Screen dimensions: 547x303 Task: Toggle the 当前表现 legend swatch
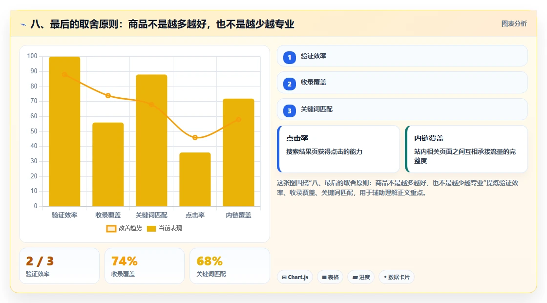click(151, 229)
